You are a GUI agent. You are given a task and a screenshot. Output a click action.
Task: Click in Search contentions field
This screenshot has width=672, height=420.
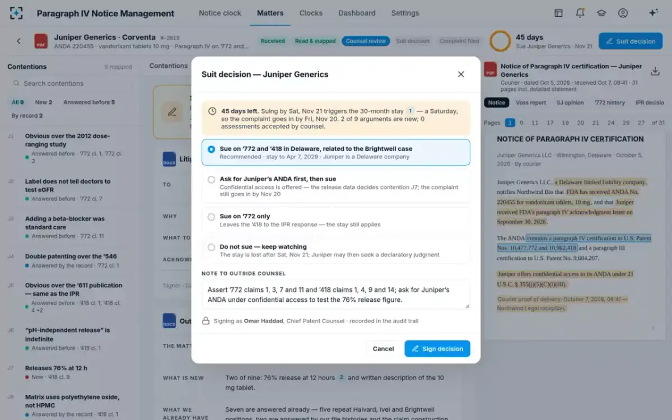tap(71, 83)
